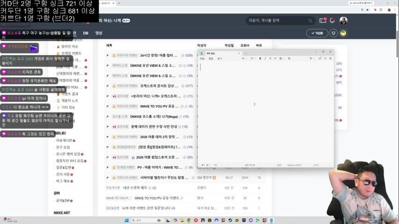Open the Notepad table dropdown
This screenshot has height=224, width=399.
click(x=282, y=58)
